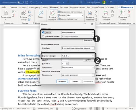Open Список литературы bibliography menu

tap(68, 19)
